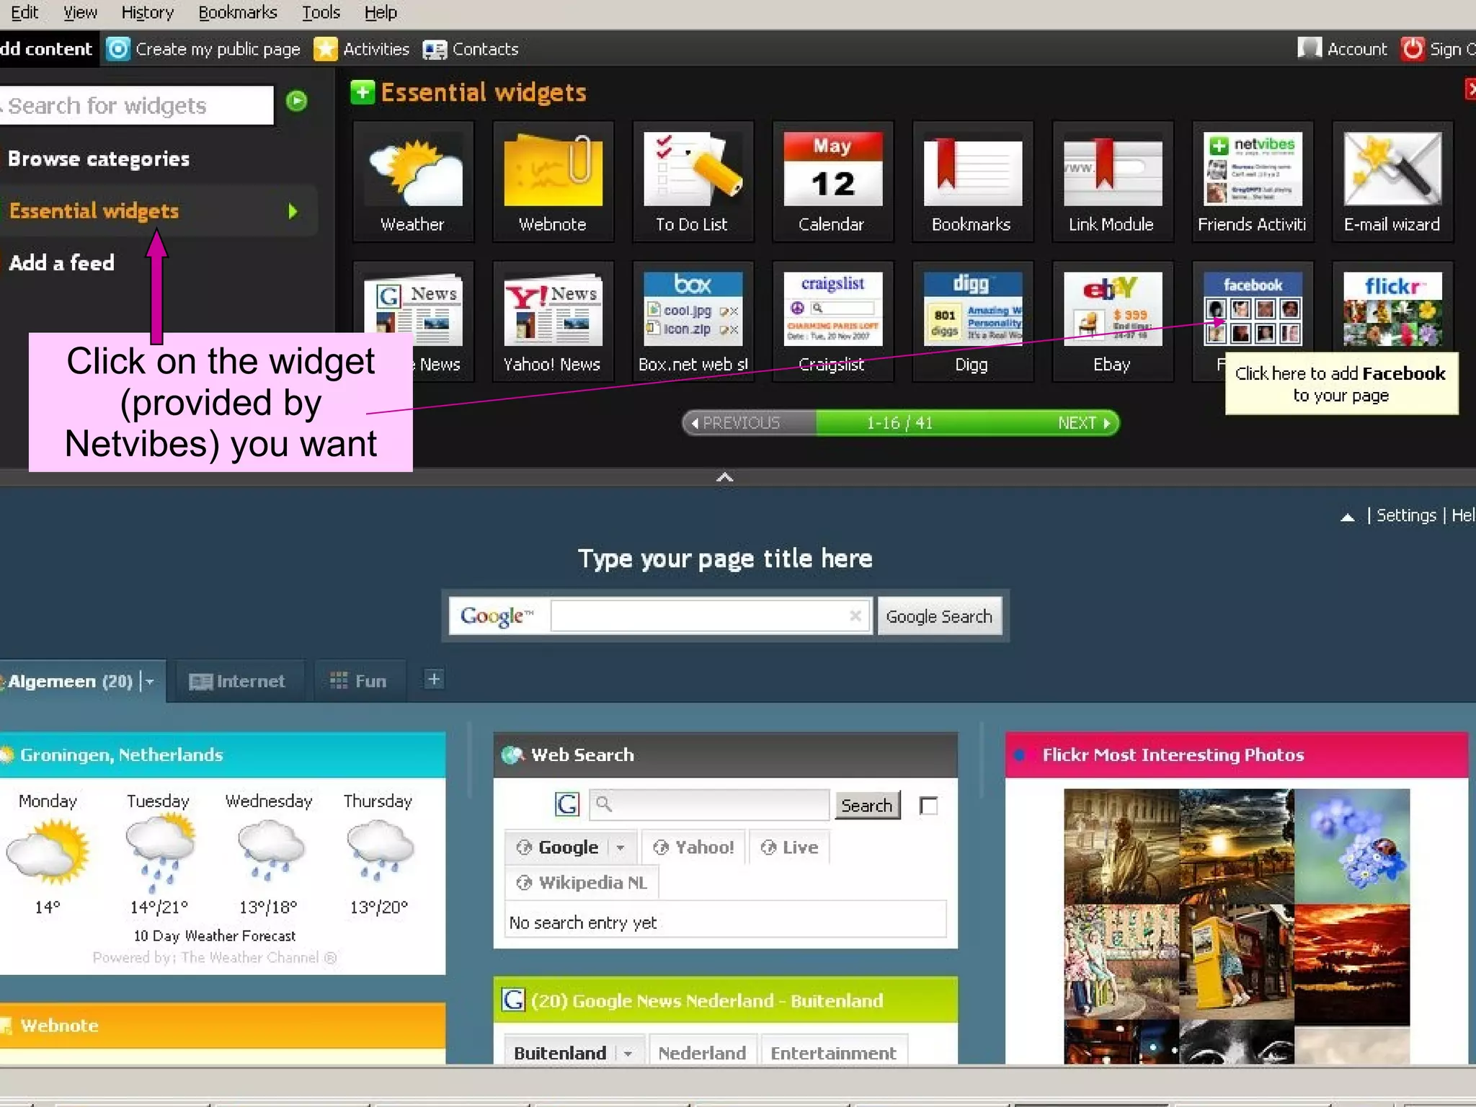Click the Create my public page icon
The height and width of the screenshot is (1107, 1476).
point(118,49)
